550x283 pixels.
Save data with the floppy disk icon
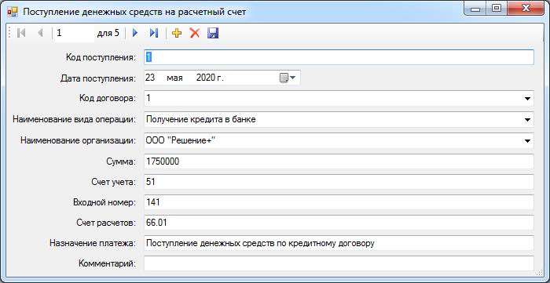213,33
